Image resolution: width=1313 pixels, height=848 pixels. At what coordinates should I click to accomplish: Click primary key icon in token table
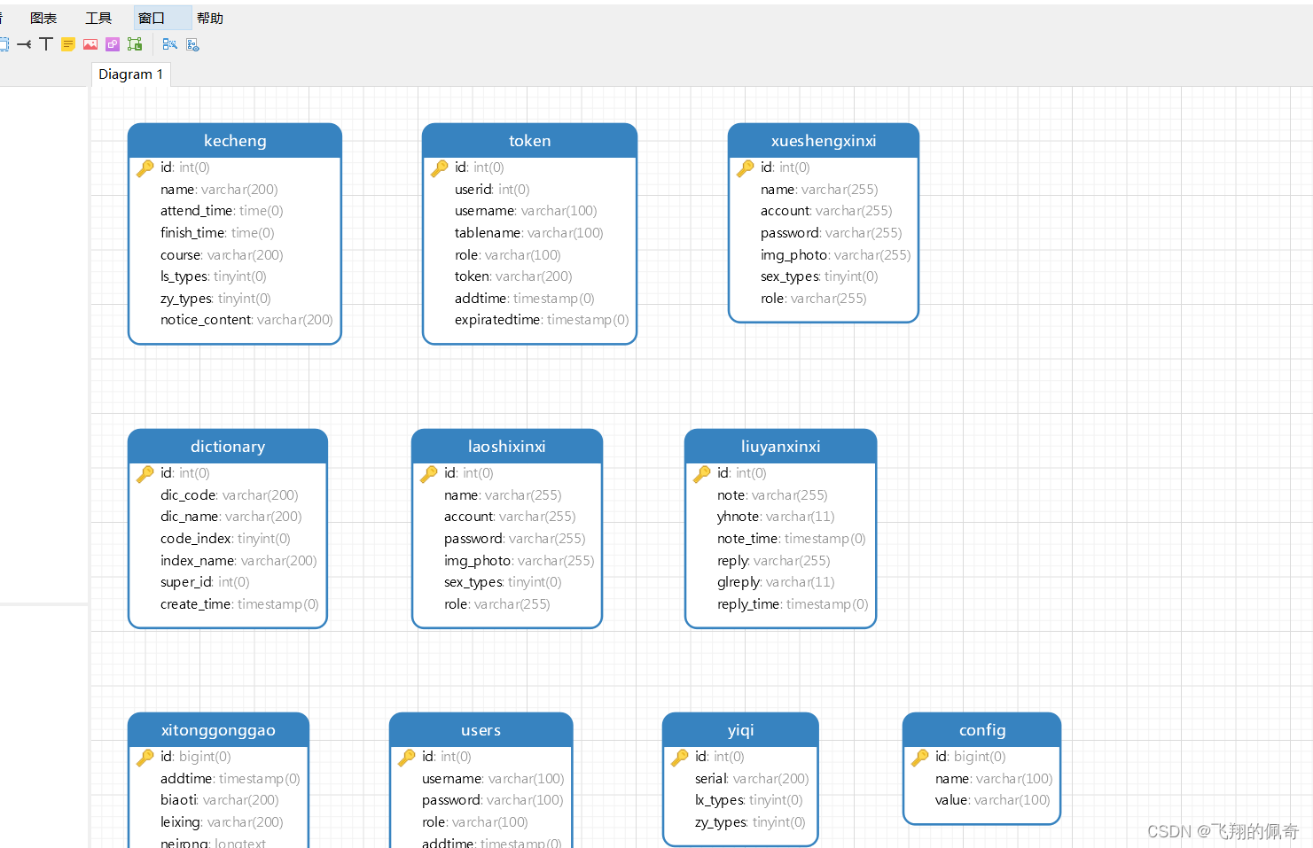[x=440, y=167]
